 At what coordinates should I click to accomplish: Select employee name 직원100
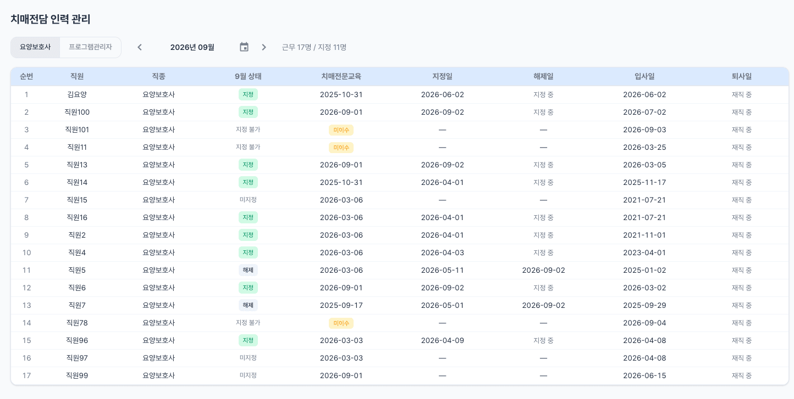pyautogui.click(x=77, y=112)
